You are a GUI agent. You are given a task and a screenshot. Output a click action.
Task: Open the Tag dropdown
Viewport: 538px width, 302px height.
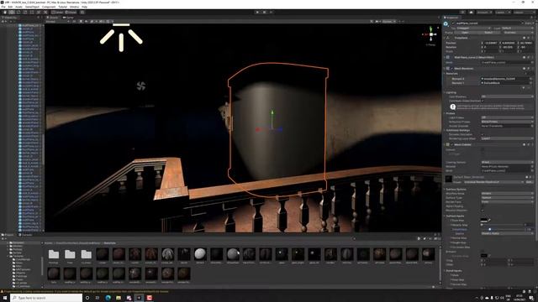click(472, 28)
